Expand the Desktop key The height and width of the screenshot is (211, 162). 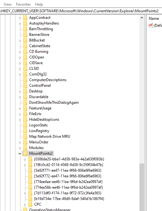click(x=20, y=92)
